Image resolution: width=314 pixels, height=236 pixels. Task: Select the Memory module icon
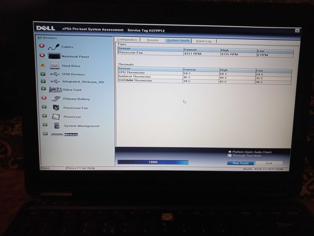coord(57,135)
